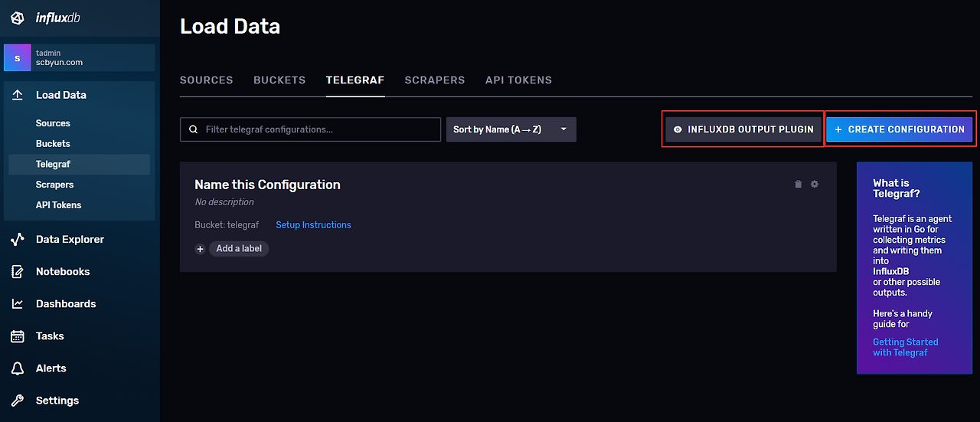Click the InfluxDB logo icon
The width and height of the screenshot is (980, 422).
[18, 18]
